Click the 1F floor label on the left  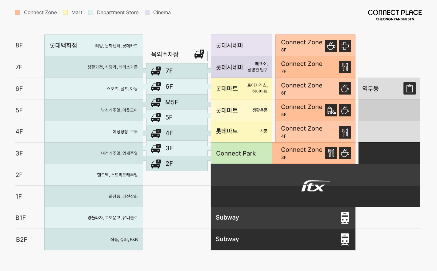(x=18, y=196)
